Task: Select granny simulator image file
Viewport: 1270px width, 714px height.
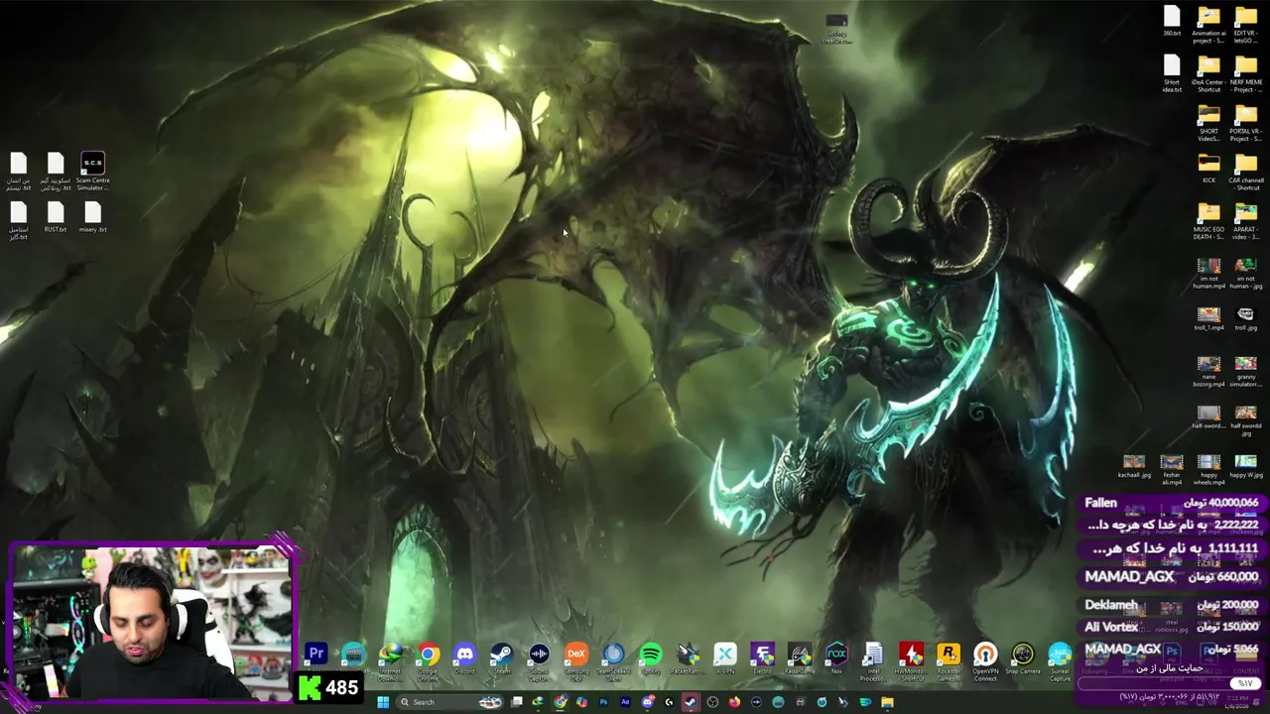Action: [x=1246, y=372]
